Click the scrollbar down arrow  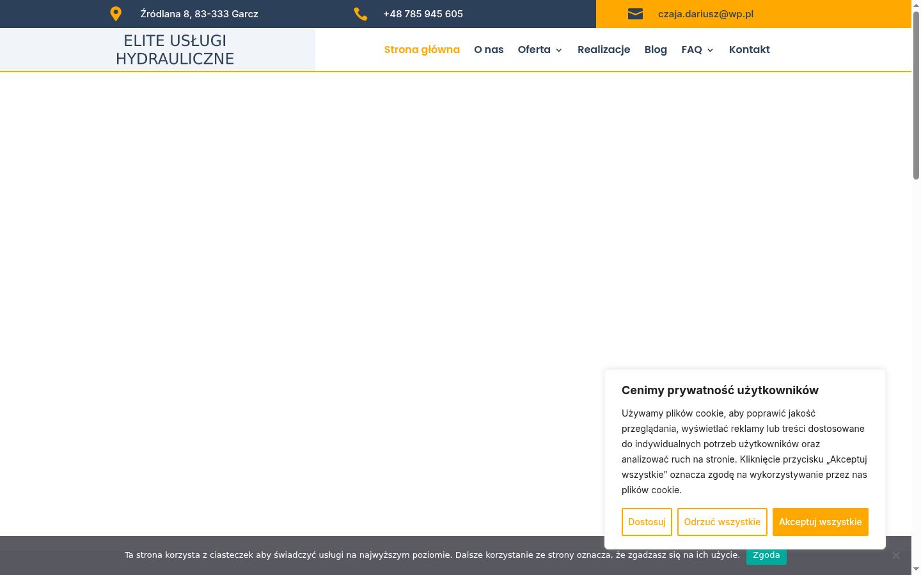click(x=916, y=569)
